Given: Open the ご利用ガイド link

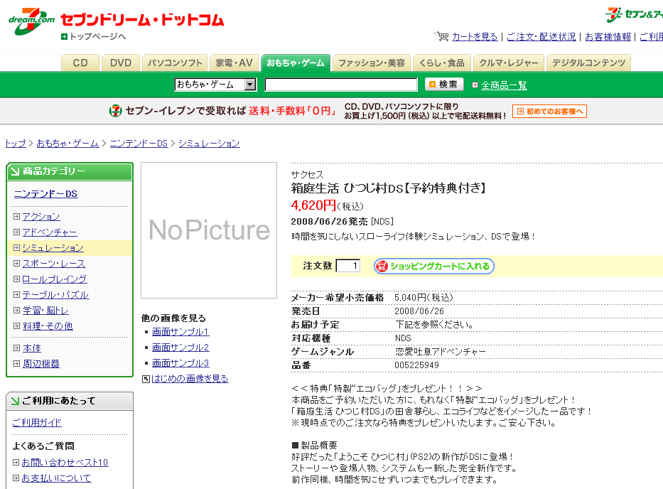Looking at the screenshot, I should 37,423.
